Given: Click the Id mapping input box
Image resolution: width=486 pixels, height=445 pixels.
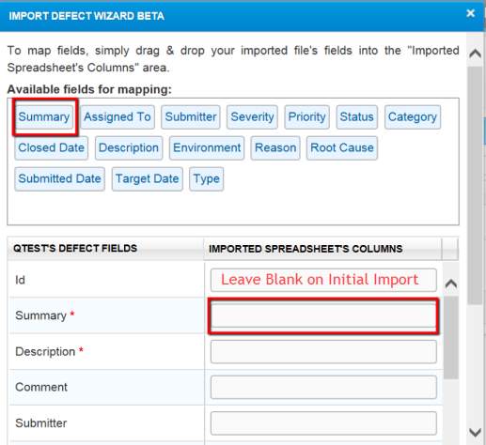Looking at the screenshot, I should pos(323,280).
